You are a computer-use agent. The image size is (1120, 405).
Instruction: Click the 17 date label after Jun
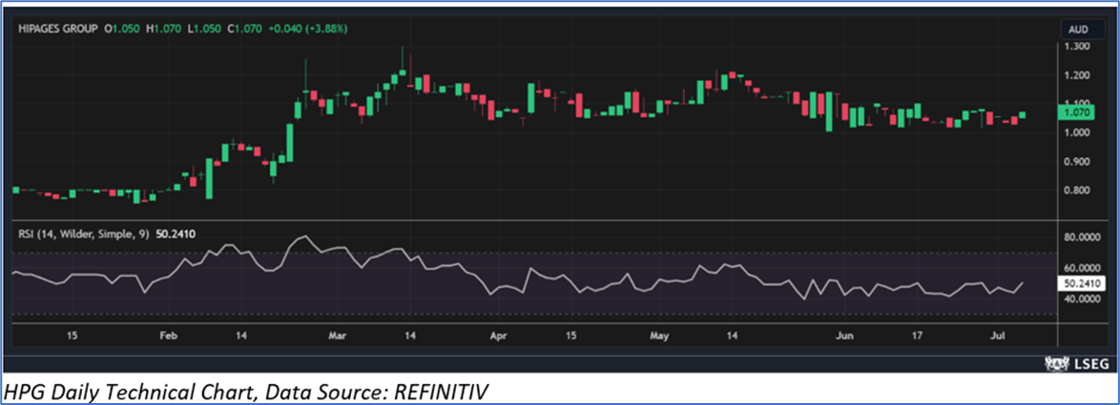(918, 334)
